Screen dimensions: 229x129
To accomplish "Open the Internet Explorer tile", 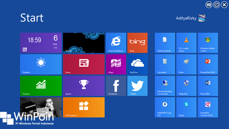I will (116, 43).
